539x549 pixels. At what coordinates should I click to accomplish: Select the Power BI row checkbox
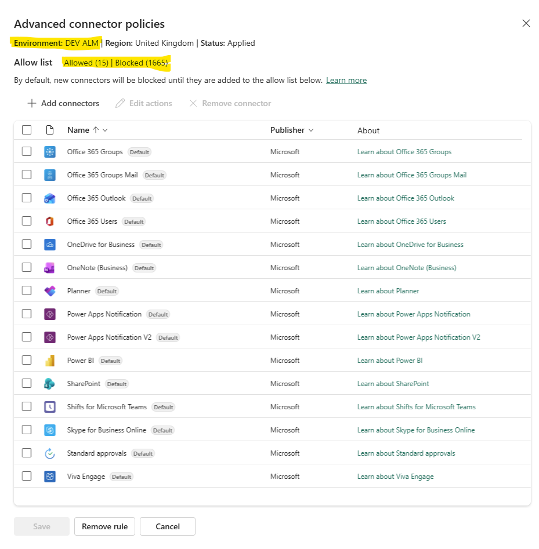27,360
